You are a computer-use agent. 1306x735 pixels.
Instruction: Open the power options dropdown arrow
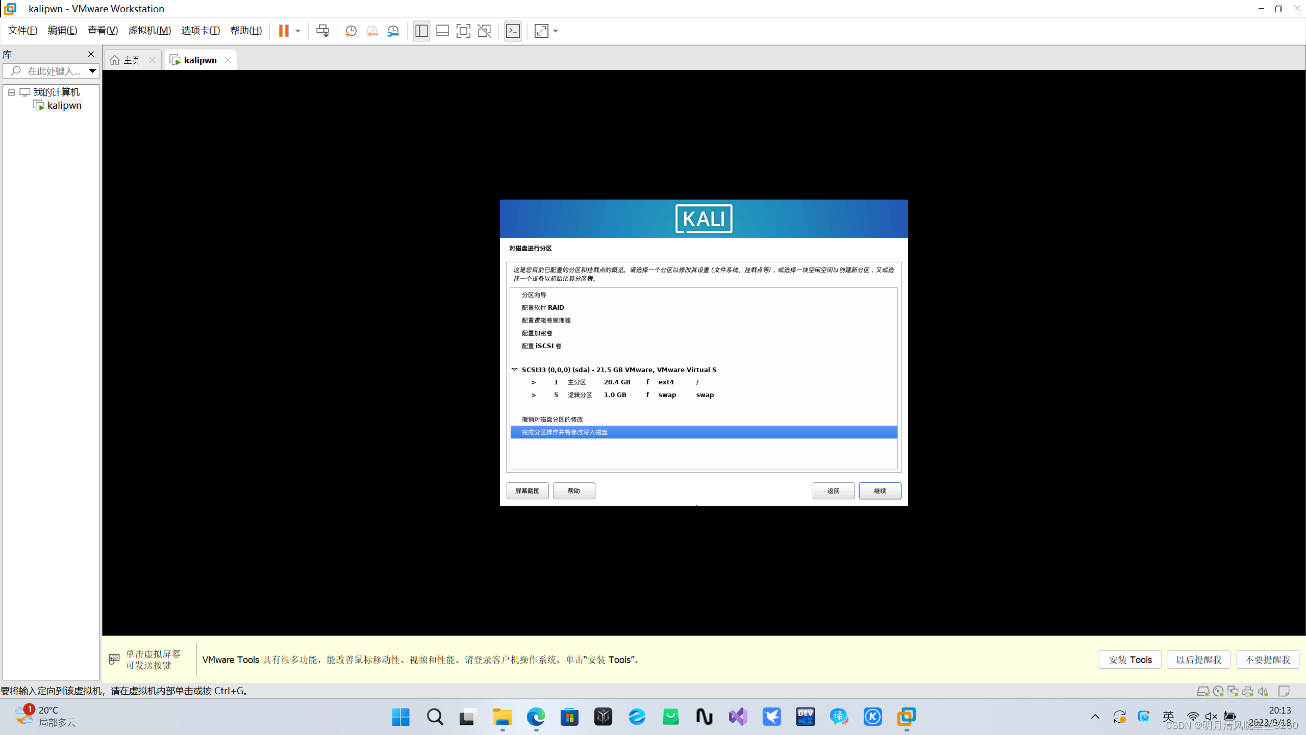298,31
